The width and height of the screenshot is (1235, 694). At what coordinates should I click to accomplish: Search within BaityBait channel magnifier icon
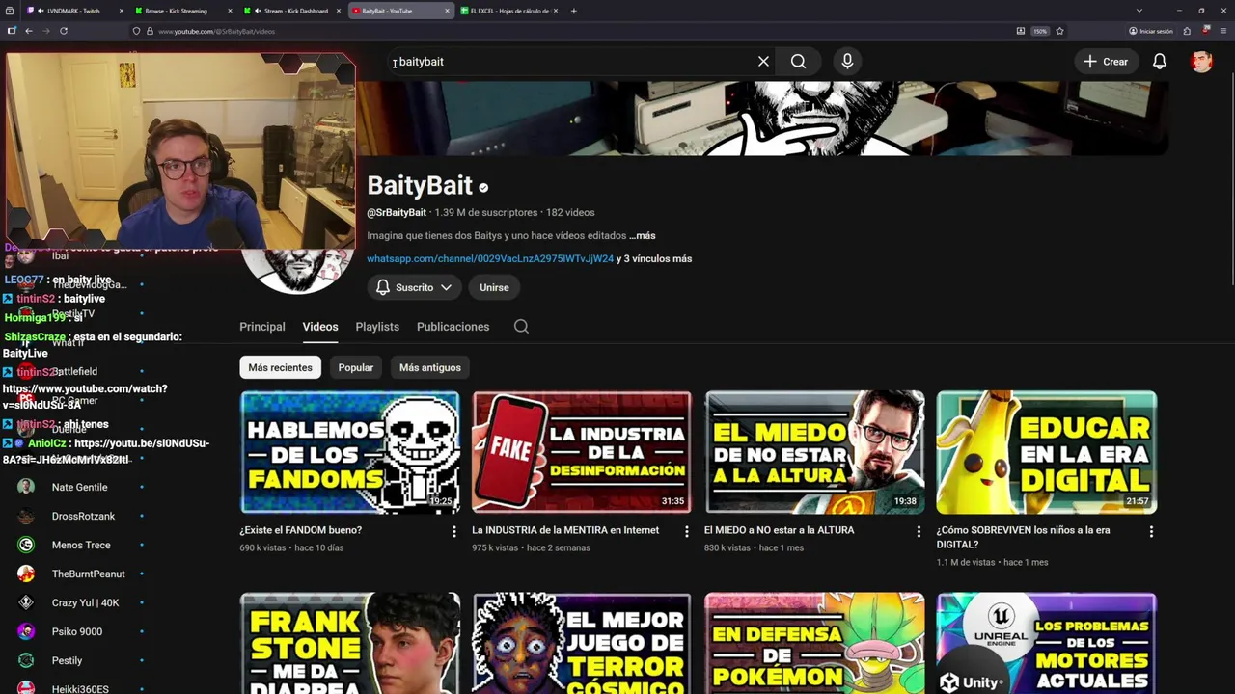[x=521, y=327]
